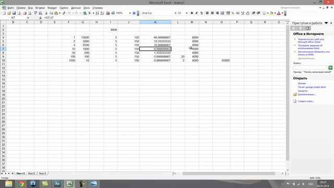This screenshot has height=188, width=334.
Task: Sort descending with the Z-A icon
Action: pyautogui.click(x=102, y=13)
